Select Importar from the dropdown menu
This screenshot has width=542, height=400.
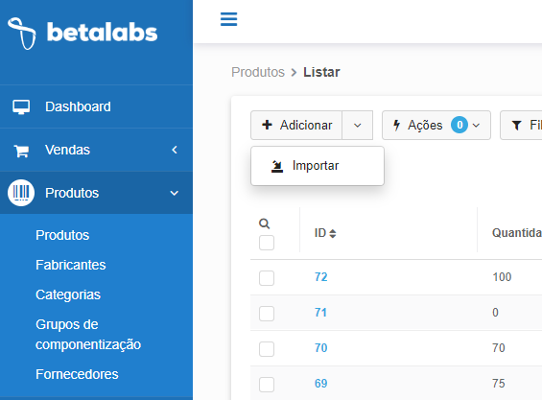[318, 166]
